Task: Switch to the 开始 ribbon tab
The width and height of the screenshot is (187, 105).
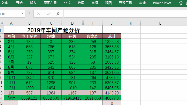Action: point(19,3)
